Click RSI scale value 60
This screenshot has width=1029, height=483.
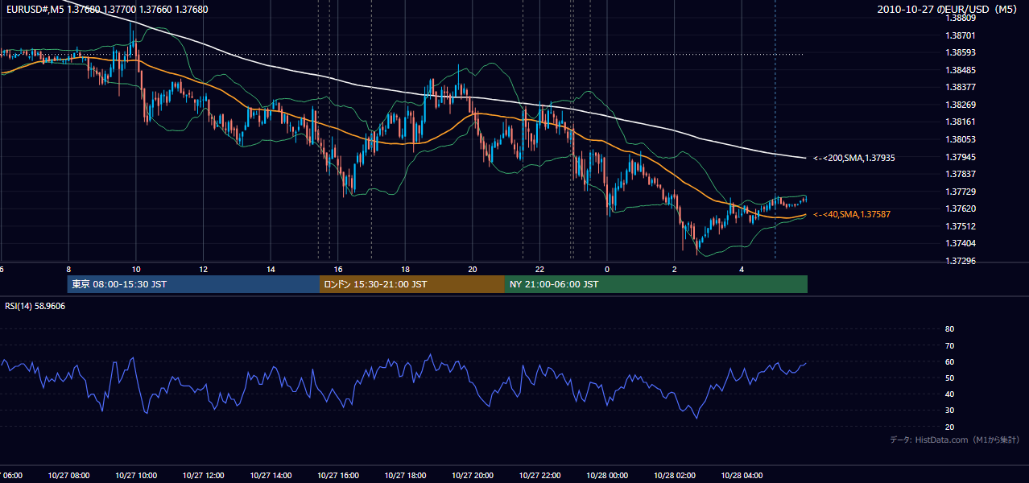click(949, 361)
